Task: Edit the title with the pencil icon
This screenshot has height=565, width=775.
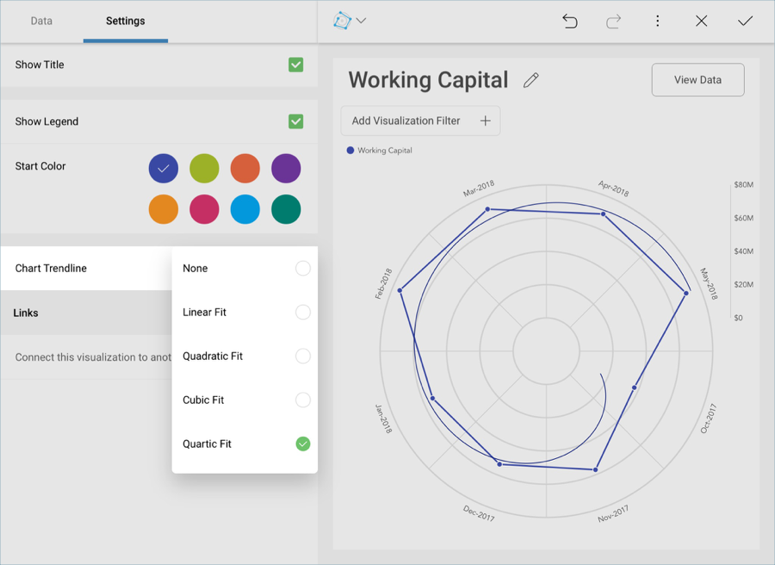Action: 531,80
